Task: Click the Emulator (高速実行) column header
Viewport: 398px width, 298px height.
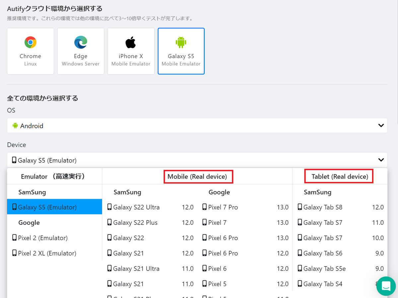Action: click(x=54, y=176)
